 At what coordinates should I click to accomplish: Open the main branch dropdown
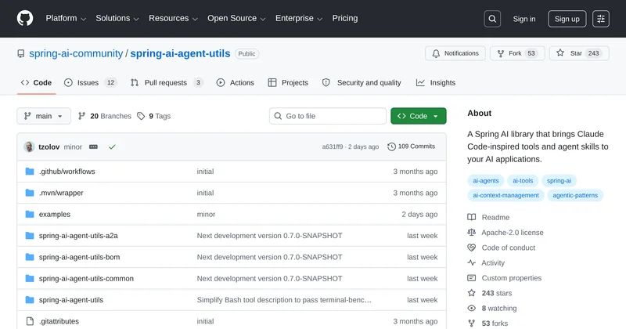pyautogui.click(x=44, y=116)
